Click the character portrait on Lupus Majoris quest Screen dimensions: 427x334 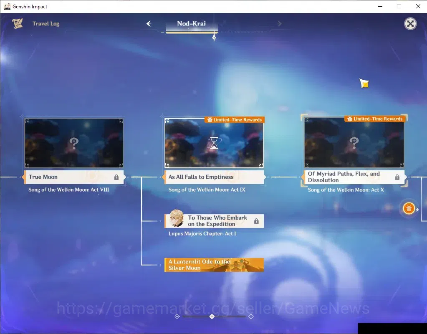click(x=177, y=218)
